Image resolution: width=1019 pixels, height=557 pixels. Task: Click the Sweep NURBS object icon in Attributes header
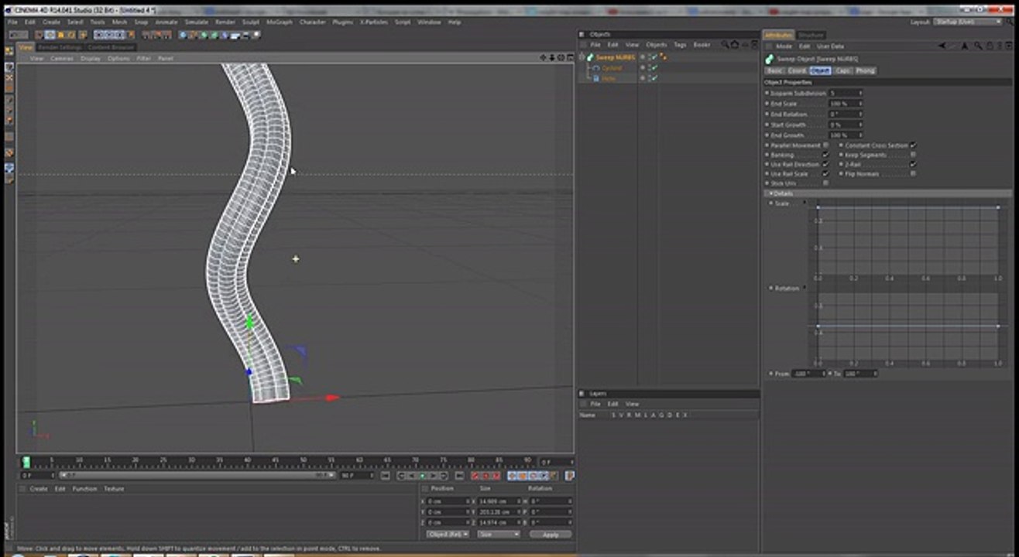click(769, 59)
